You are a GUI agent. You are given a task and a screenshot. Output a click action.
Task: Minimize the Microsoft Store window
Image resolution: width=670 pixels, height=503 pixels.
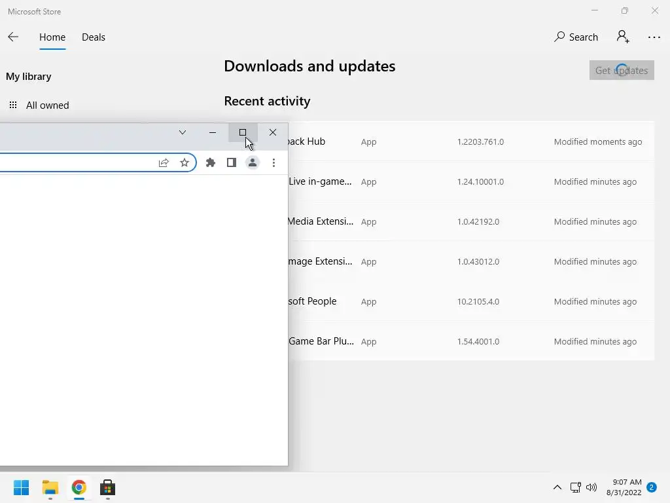(x=594, y=10)
